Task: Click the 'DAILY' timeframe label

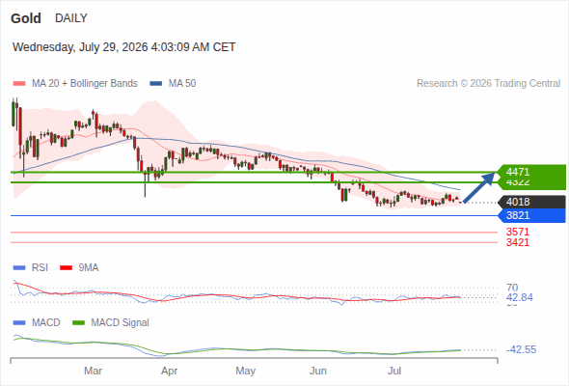Action: pos(71,18)
